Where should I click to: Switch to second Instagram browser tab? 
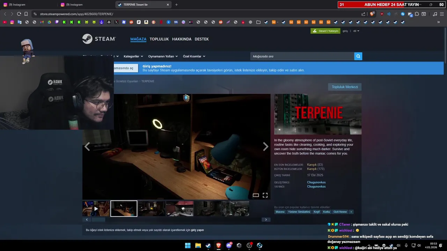86,5
